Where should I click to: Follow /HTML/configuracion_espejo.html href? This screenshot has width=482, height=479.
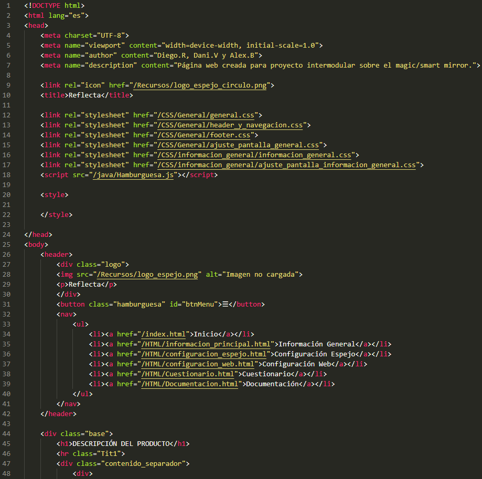[204, 354]
